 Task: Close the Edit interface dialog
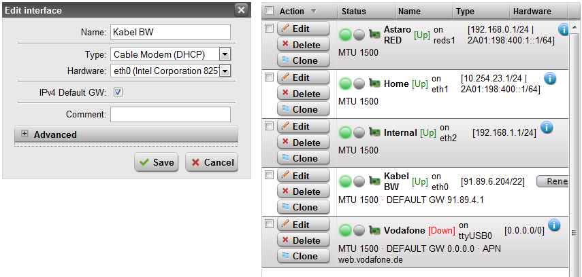(x=241, y=10)
